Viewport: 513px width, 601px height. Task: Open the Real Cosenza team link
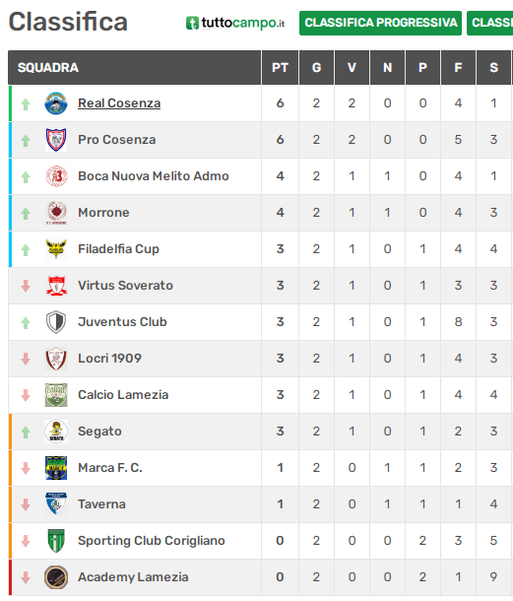[x=119, y=103]
